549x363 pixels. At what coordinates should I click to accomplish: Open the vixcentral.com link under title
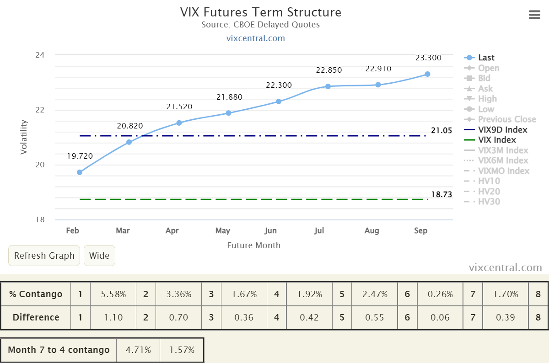click(256, 38)
